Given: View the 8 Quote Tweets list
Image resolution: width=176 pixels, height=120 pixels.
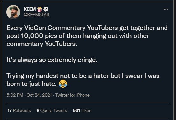Looking at the screenshot, I should pyautogui.click(x=52, y=110).
